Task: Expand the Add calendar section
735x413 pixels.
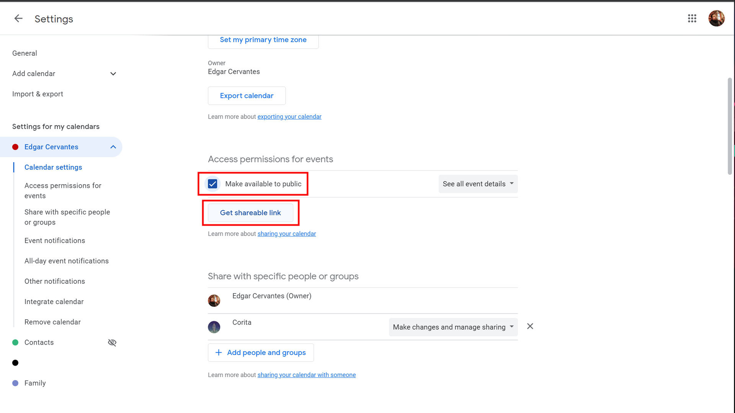Action: tap(113, 74)
